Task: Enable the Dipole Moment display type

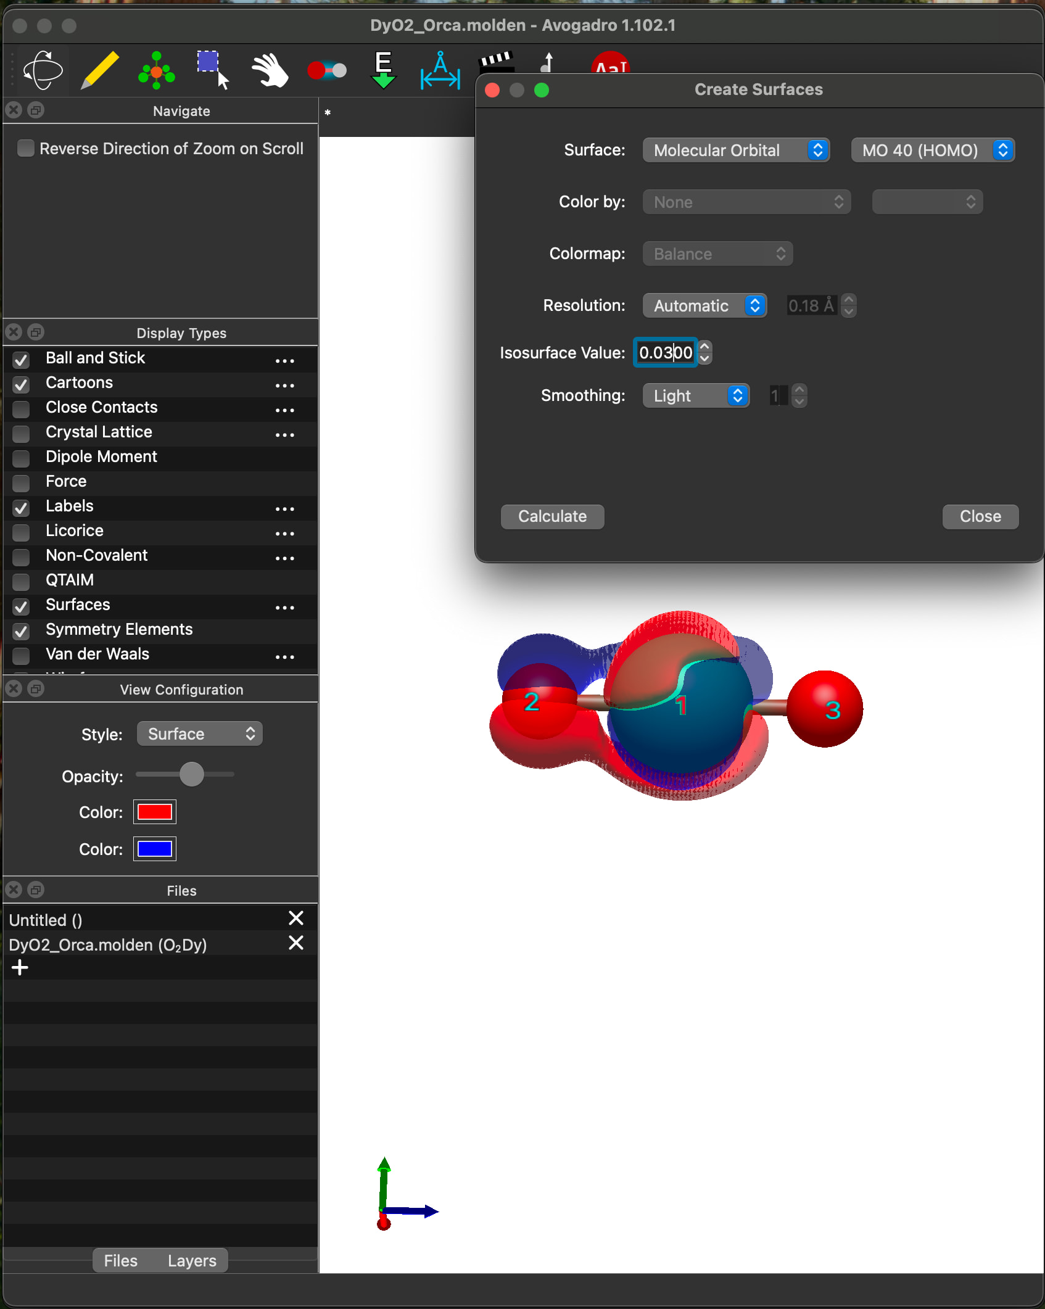Action: 21,458
